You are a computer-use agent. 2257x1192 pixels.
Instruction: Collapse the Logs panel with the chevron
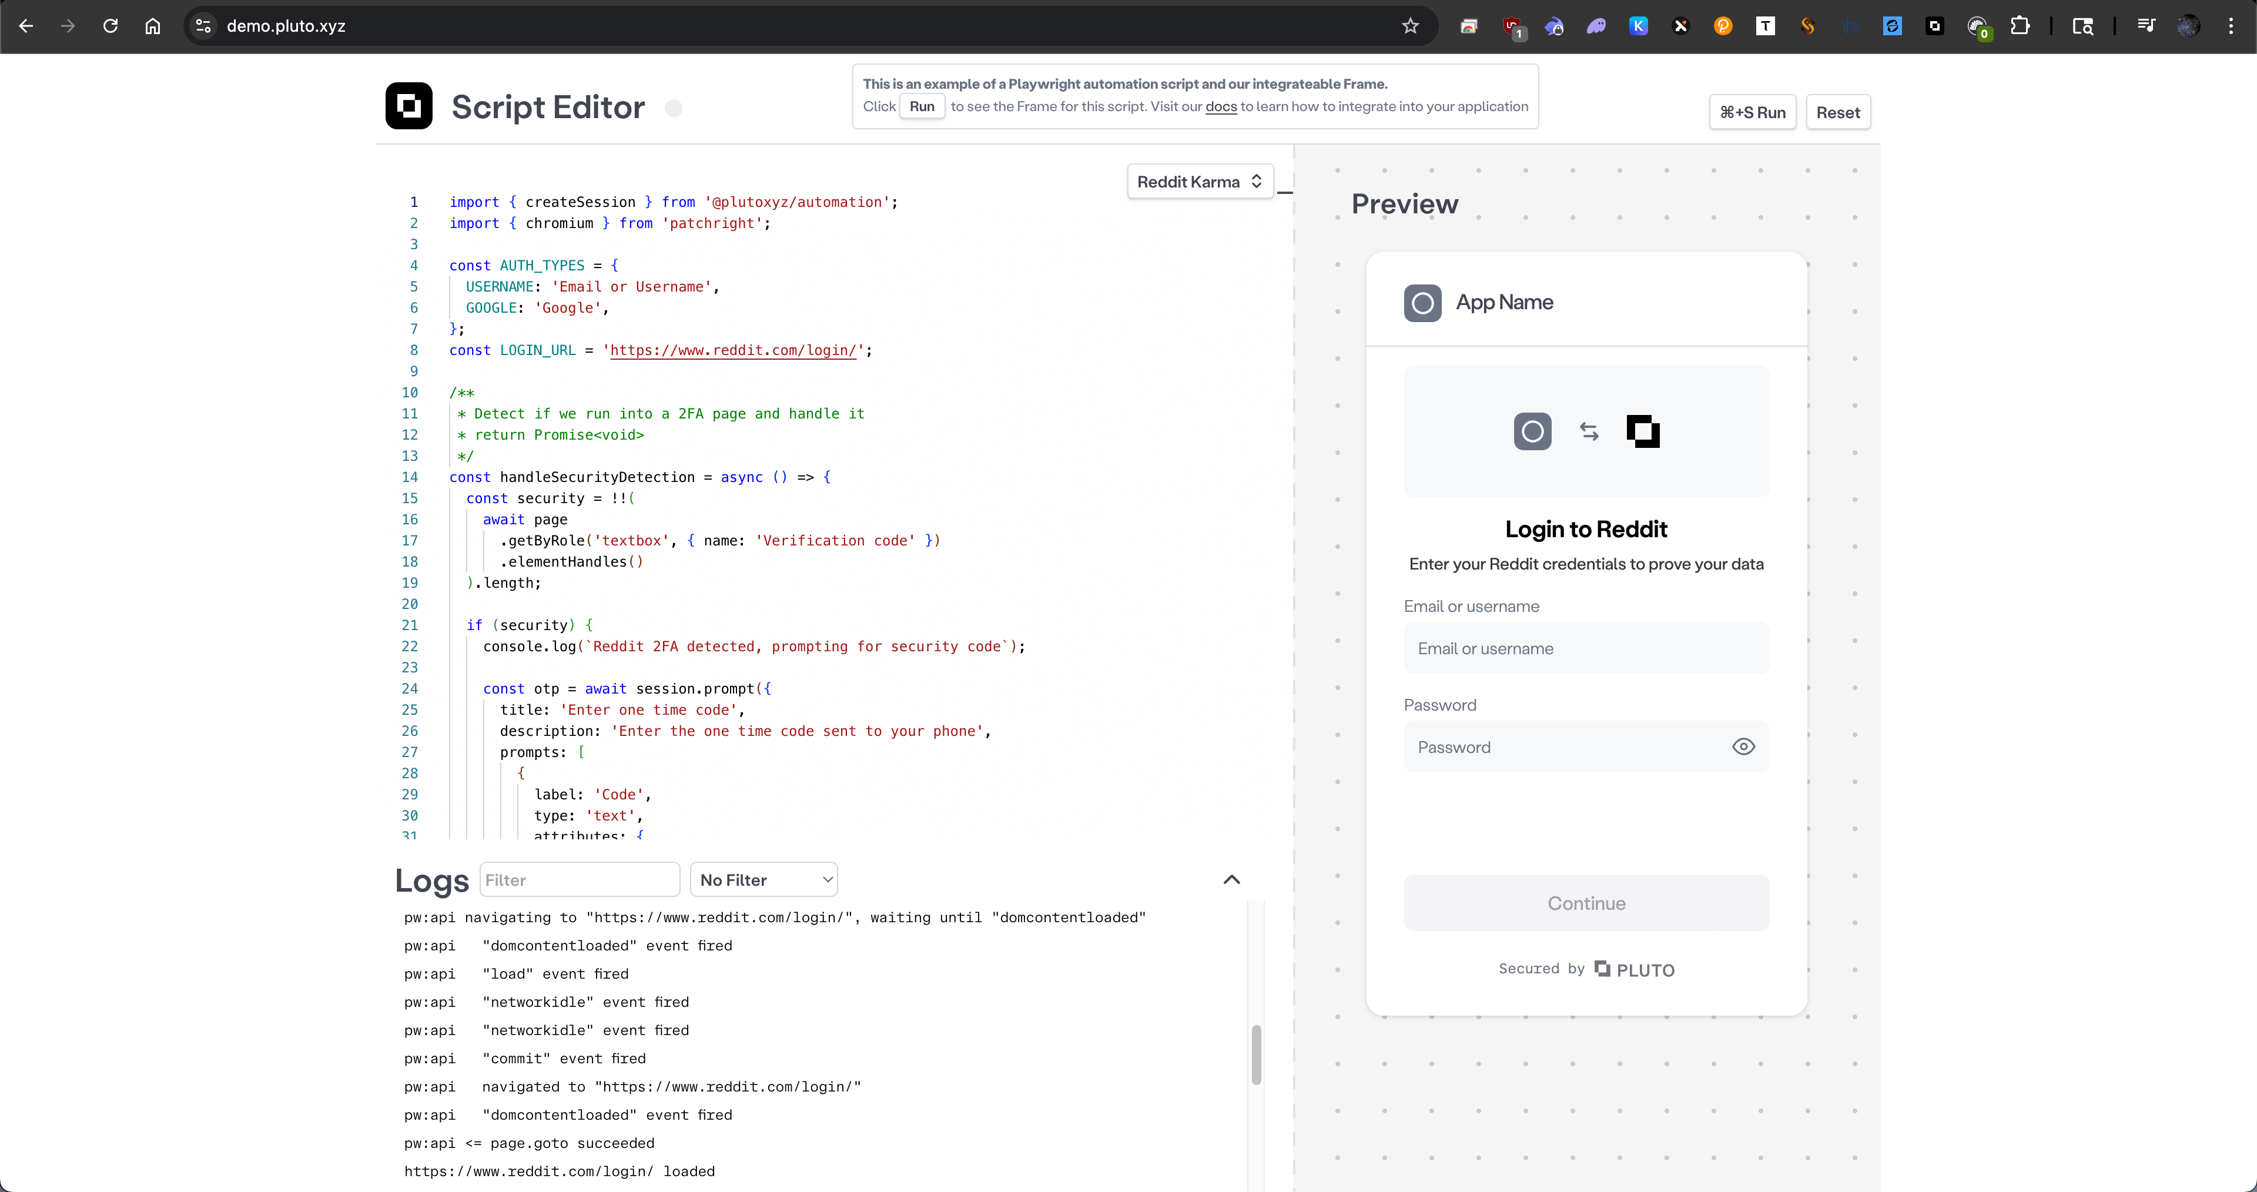coord(1231,880)
